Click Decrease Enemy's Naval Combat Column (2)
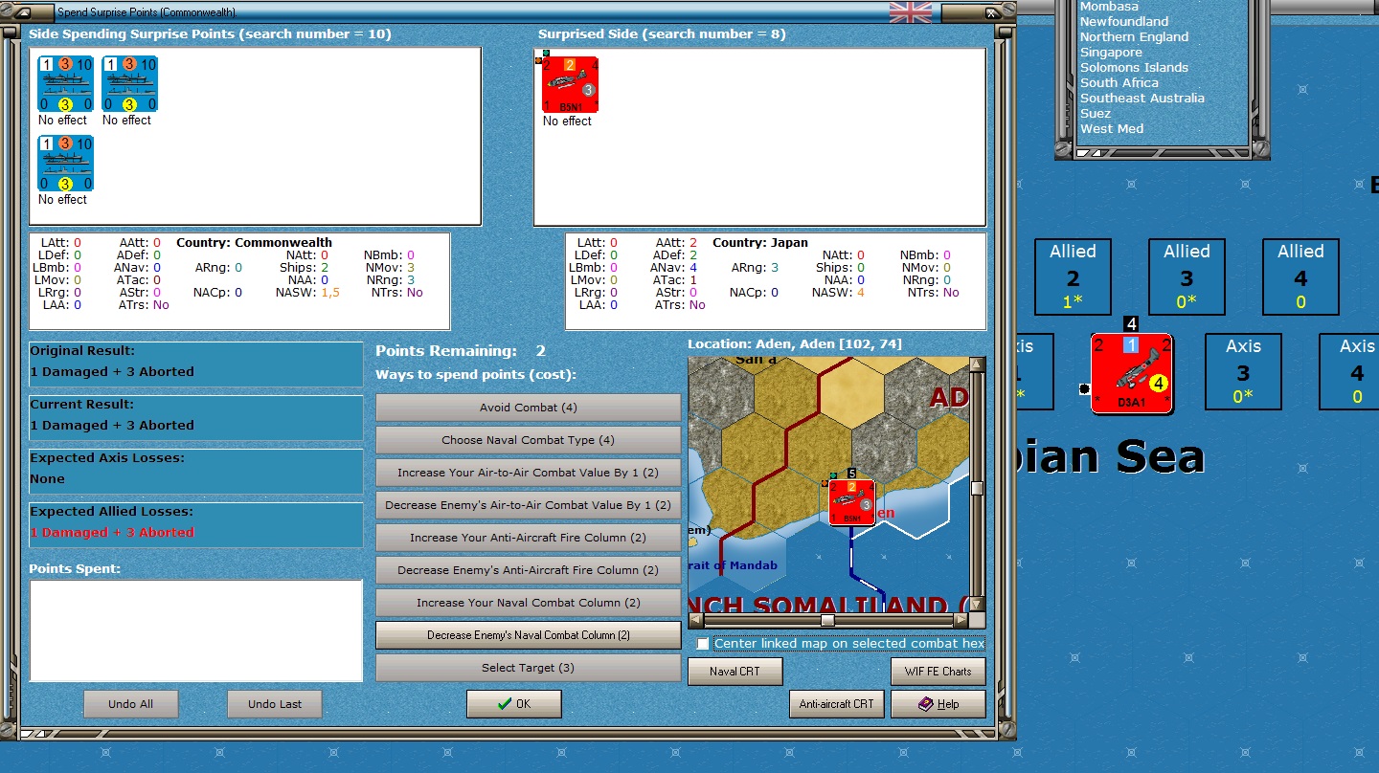 click(529, 635)
